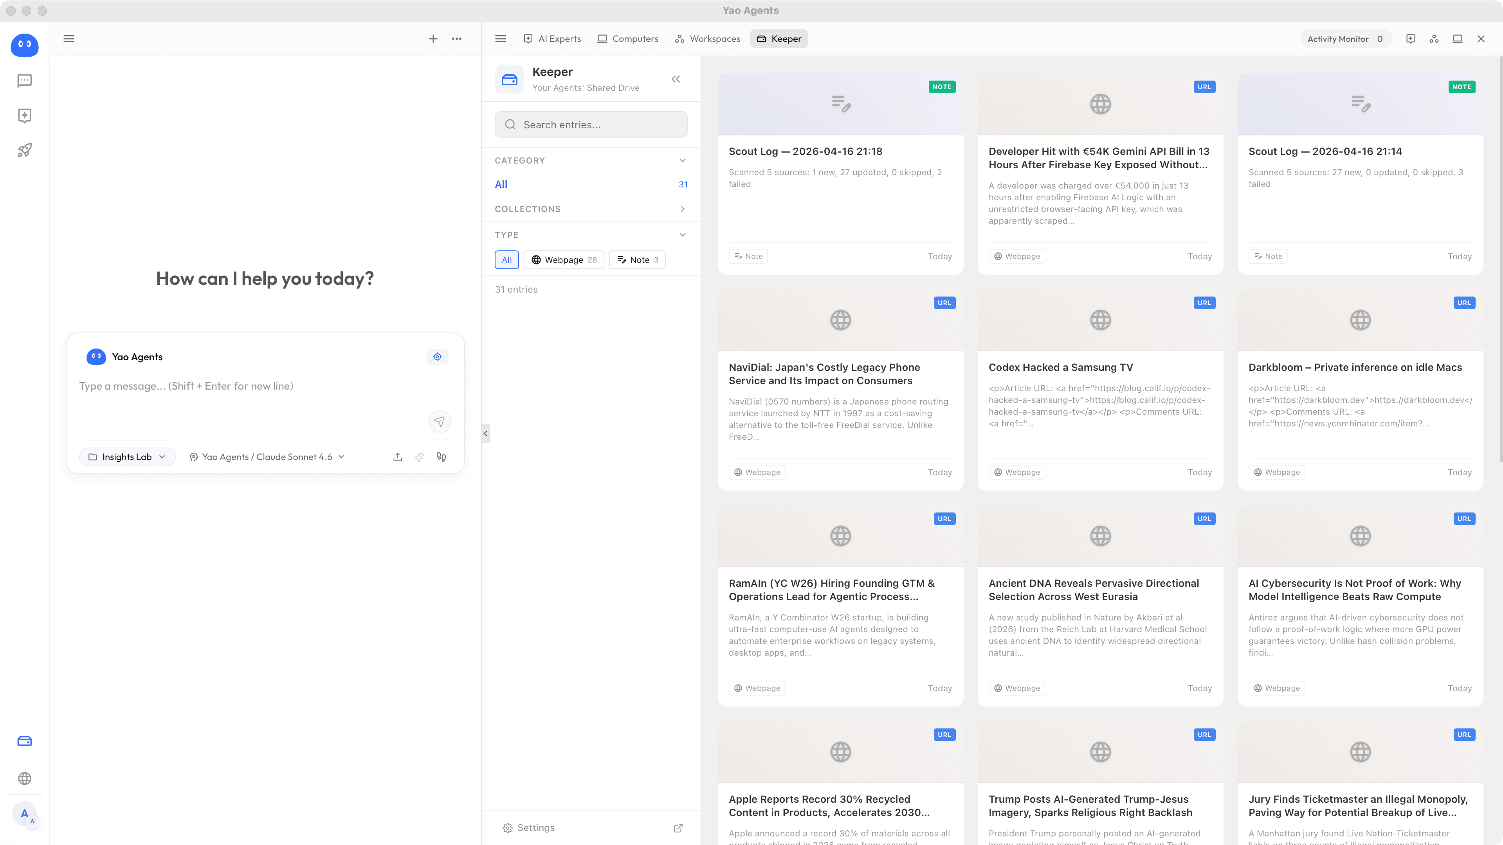Open the Darkbloom private inference card
Screen dimensions: 1503x845
1360,390
